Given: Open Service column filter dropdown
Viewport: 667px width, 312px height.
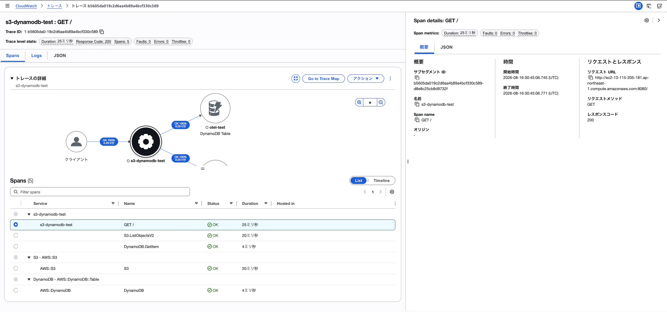Looking at the screenshot, I should tap(113, 203).
